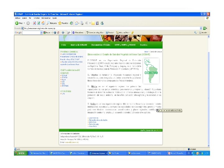Click inside the address URL field

111,28
